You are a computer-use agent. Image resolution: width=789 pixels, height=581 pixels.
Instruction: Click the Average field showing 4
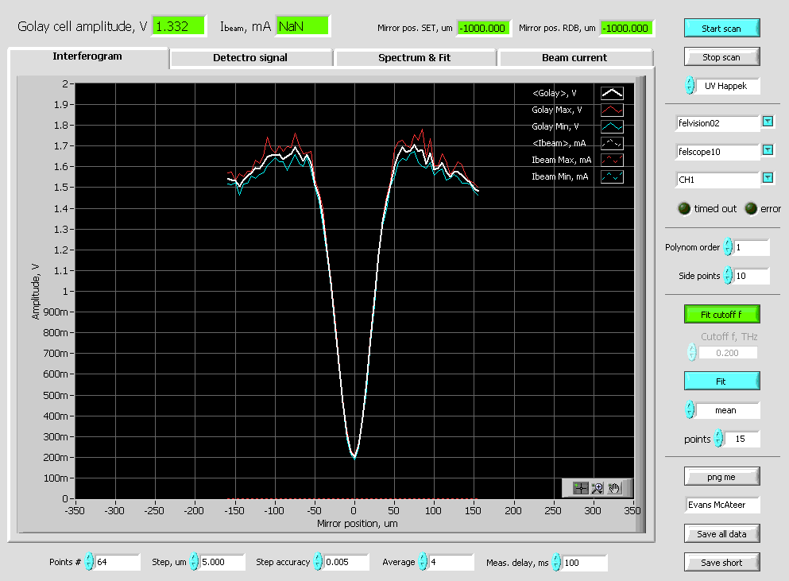click(x=451, y=562)
